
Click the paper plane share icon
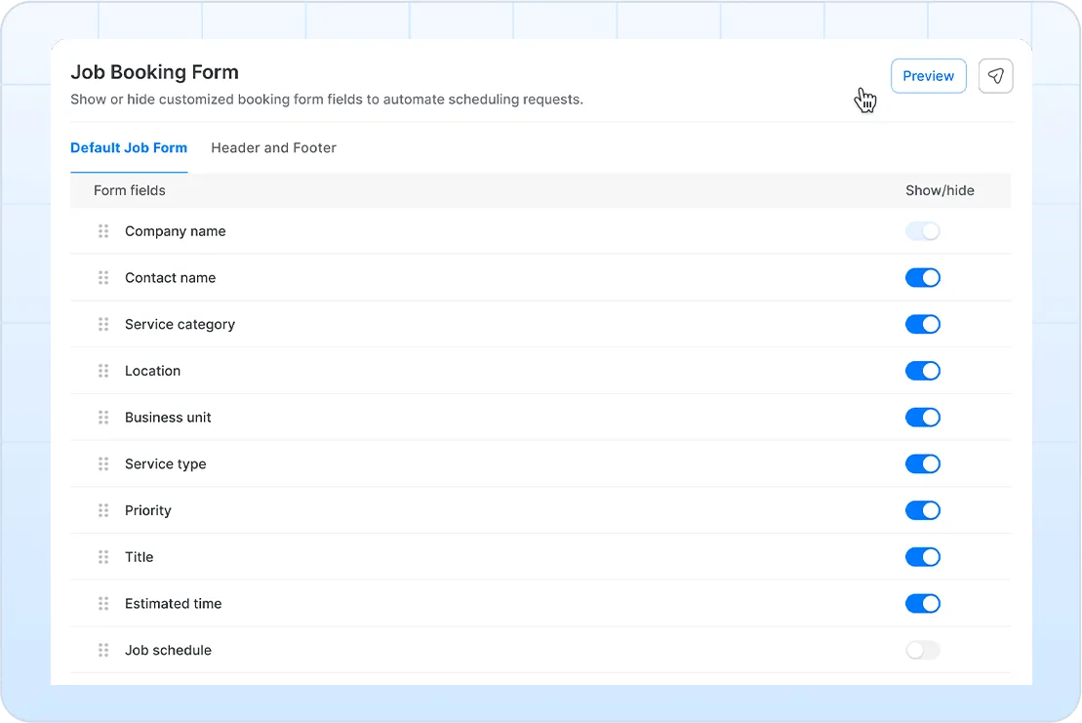tap(995, 76)
